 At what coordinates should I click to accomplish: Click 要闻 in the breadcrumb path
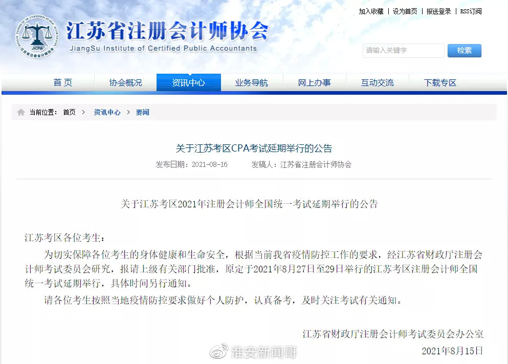tap(142, 112)
